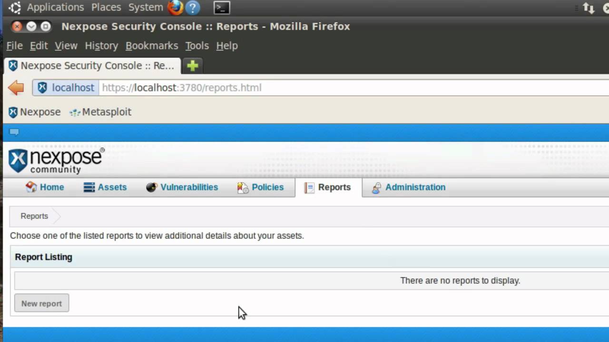Open the Assets tab
Viewport: 609px width, 342px height.
[x=105, y=187]
